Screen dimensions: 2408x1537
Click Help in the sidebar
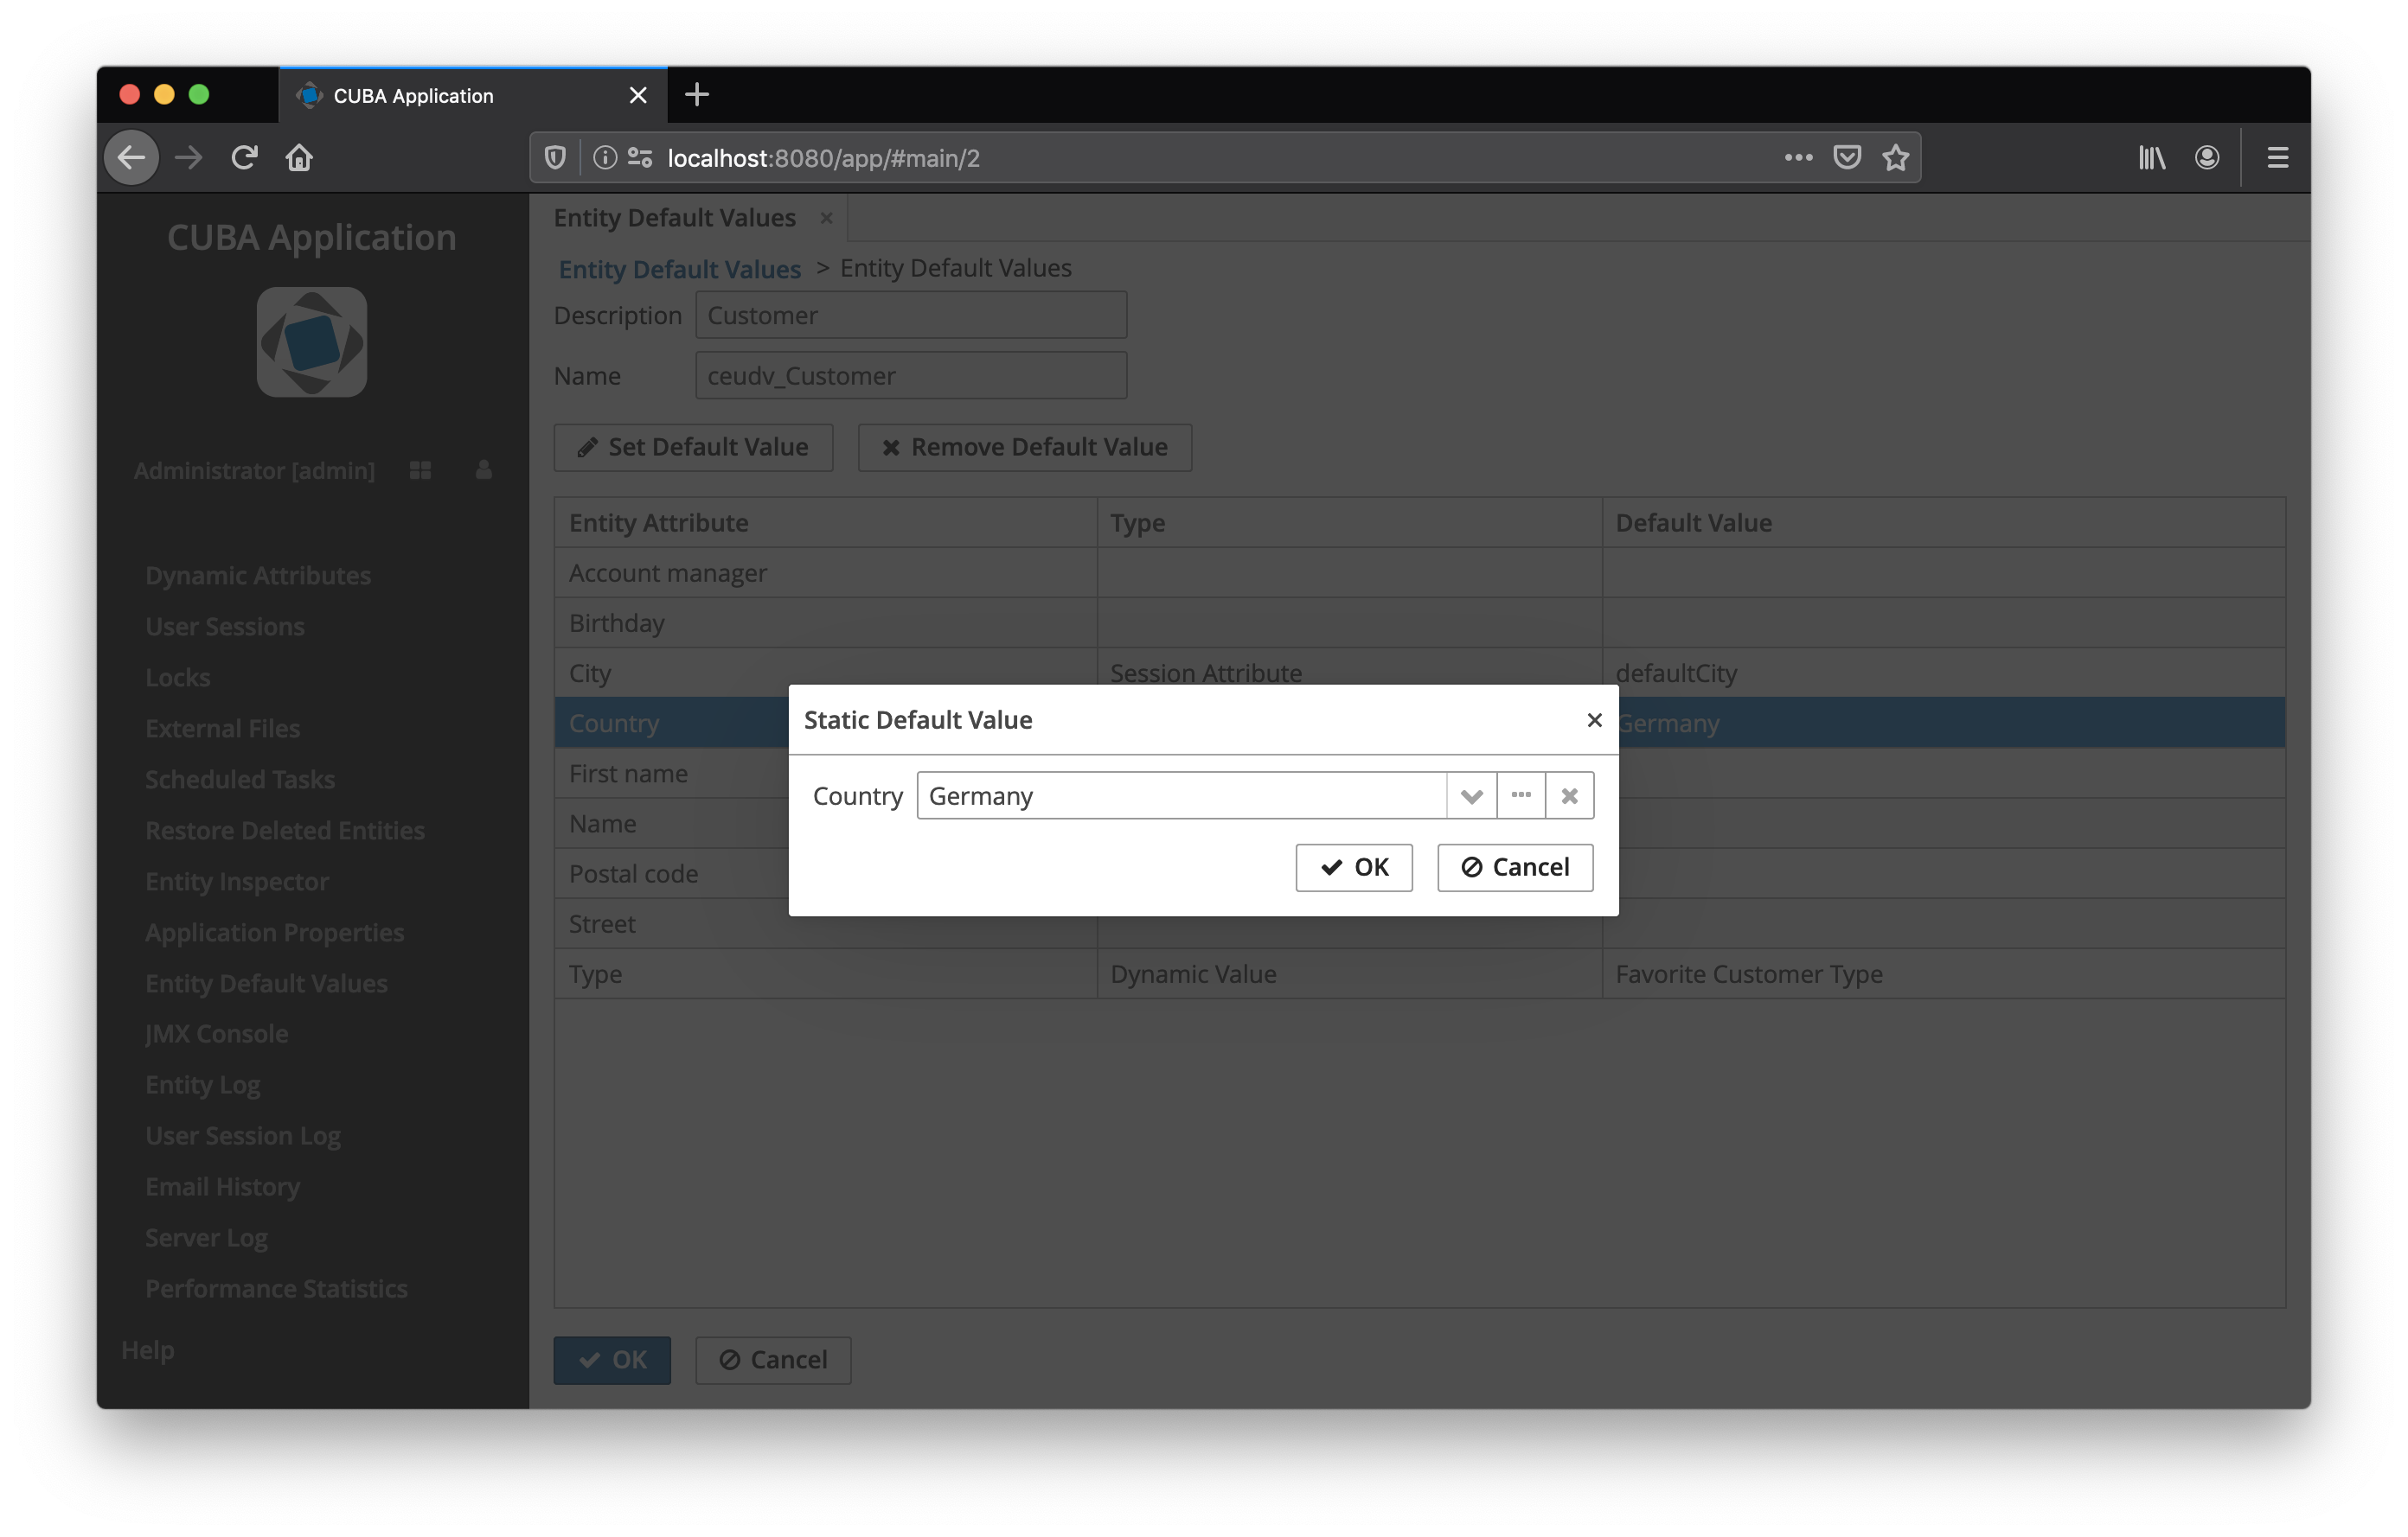[148, 1349]
